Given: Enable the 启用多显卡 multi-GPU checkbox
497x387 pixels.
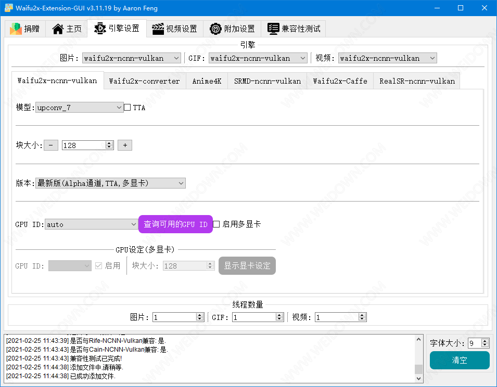Looking at the screenshot, I should [216, 224].
